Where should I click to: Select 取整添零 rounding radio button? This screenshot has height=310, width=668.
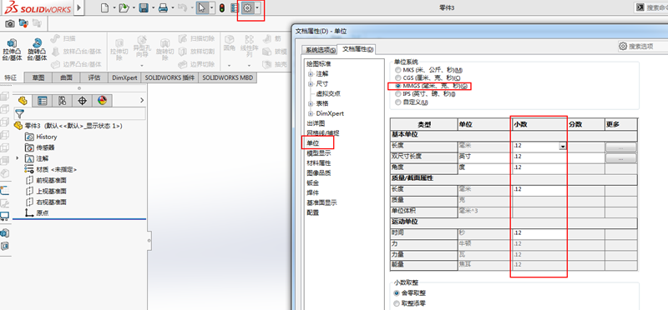pos(397,303)
